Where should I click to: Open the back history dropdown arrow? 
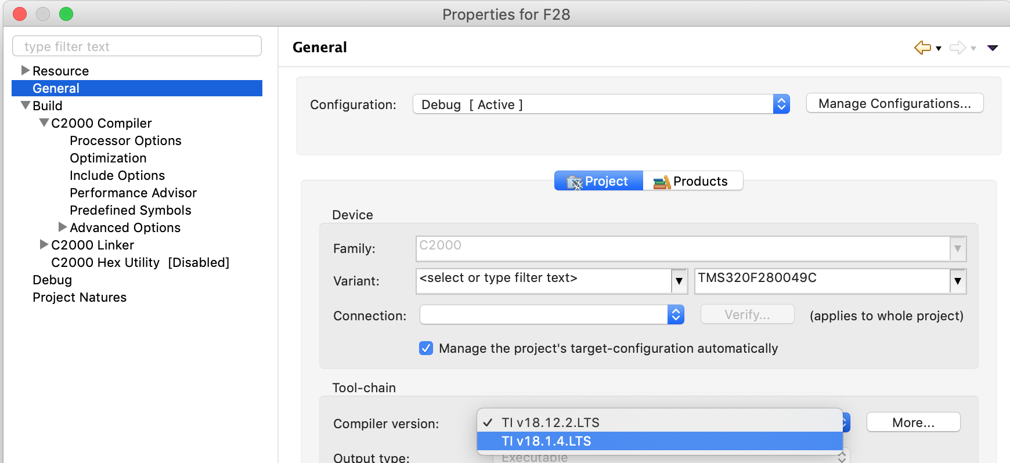click(939, 49)
